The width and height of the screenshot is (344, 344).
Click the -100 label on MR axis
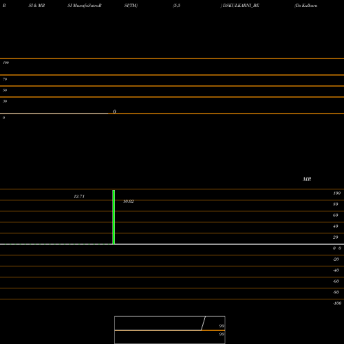pos(337,303)
